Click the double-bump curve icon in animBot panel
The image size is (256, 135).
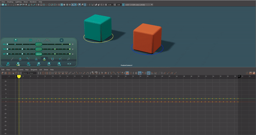(x=47, y=40)
